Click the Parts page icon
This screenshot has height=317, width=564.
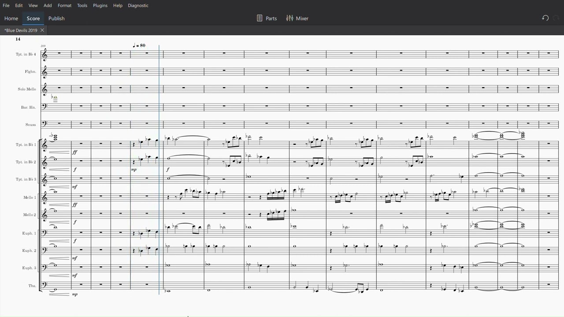click(260, 18)
